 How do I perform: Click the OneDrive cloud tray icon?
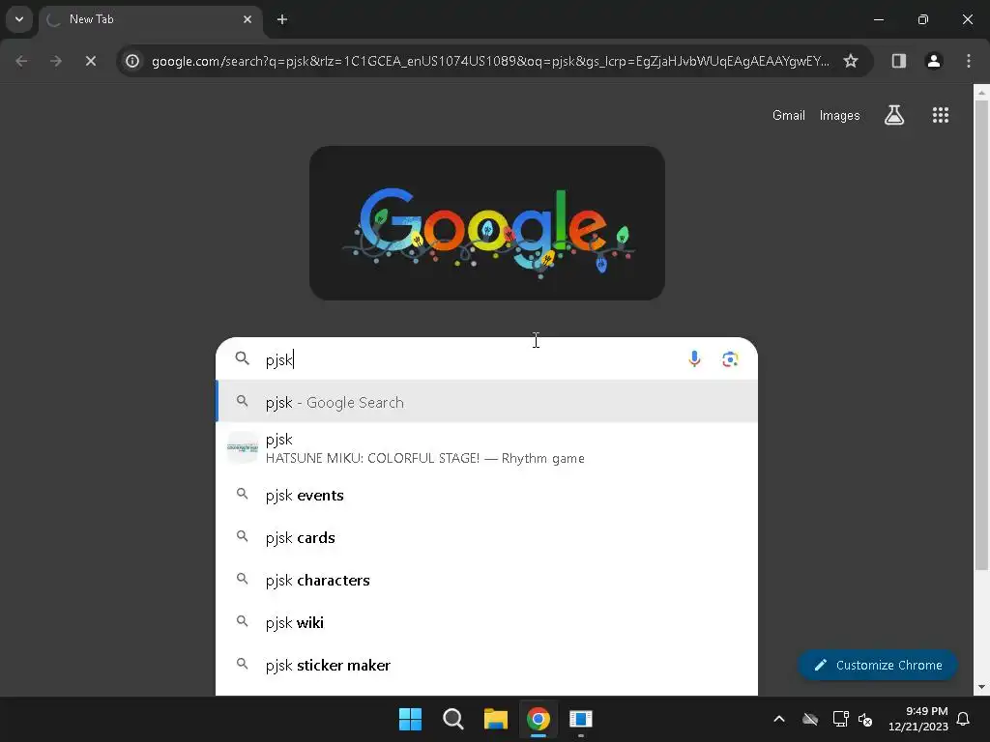pos(810,719)
